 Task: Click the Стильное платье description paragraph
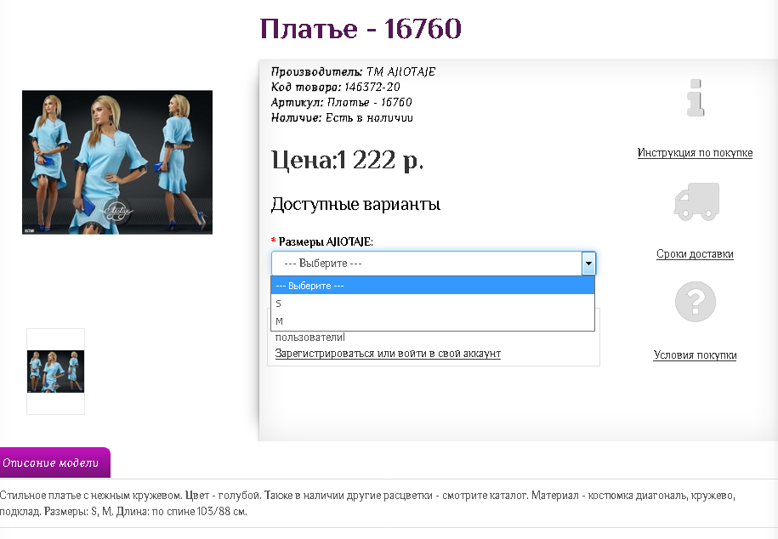367,503
